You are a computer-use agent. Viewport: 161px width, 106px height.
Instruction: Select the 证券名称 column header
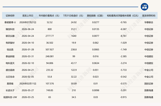10,16
